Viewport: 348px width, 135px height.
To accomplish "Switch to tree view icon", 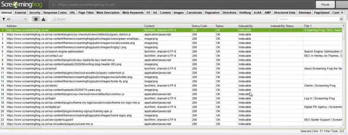I will [43, 19].
